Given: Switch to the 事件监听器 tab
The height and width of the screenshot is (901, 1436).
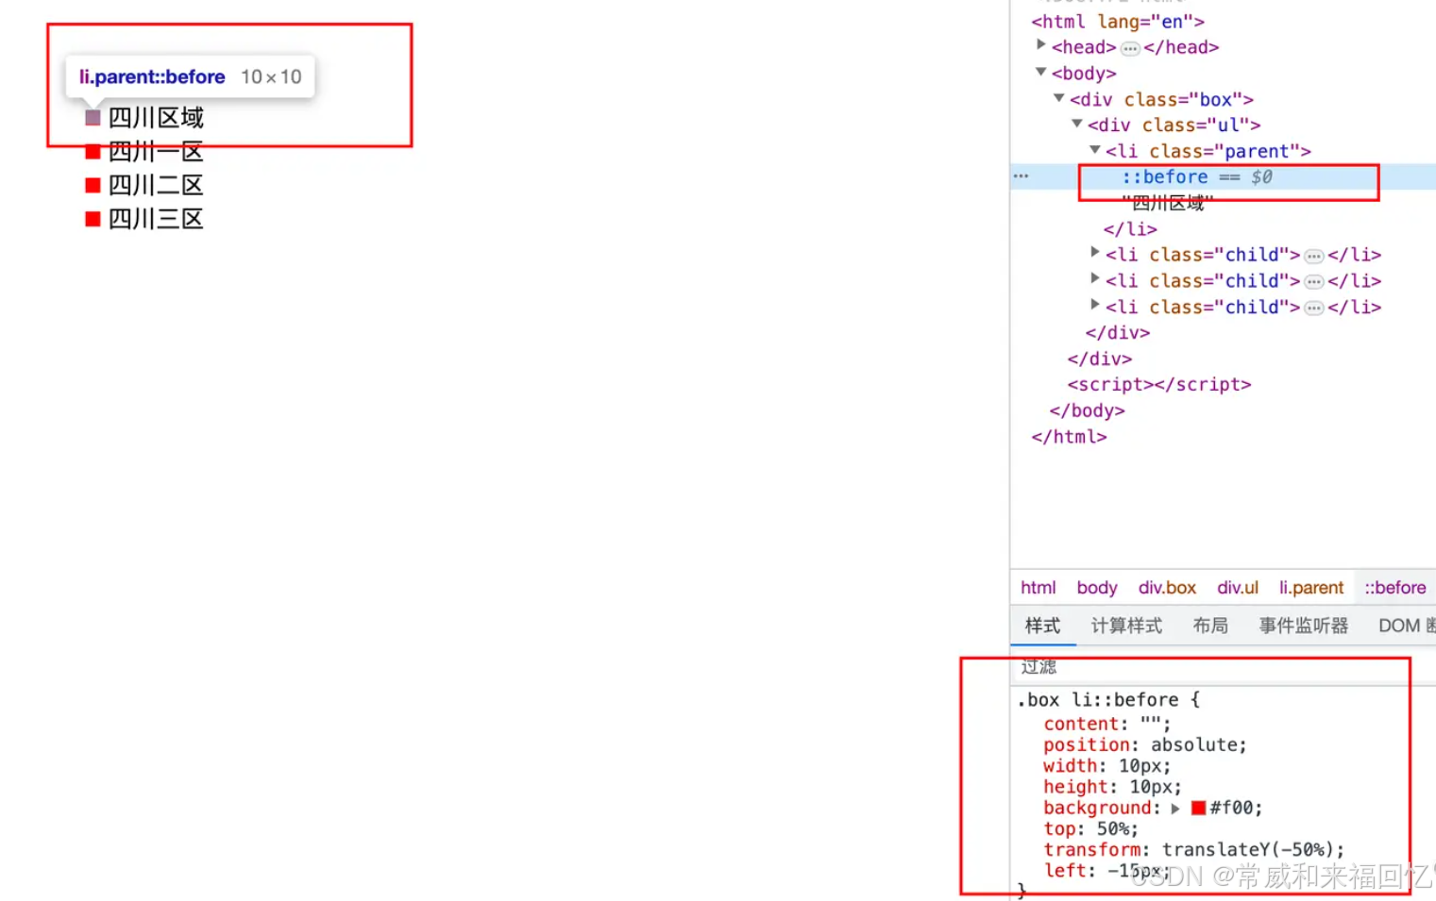Looking at the screenshot, I should tap(1303, 626).
